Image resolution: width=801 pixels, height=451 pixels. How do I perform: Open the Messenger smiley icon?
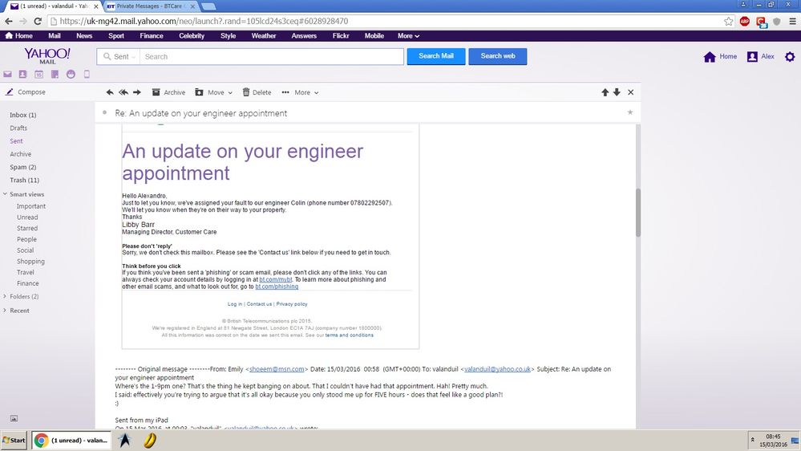coord(71,74)
